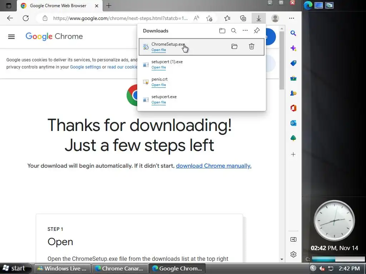Click the vertical scrollbar thumb
The image size is (366, 274).
pos(282,60)
